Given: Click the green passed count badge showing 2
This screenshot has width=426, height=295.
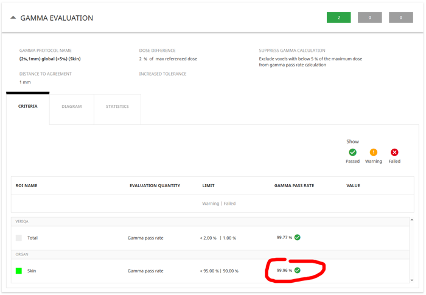Looking at the screenshot, I should 338,18.
